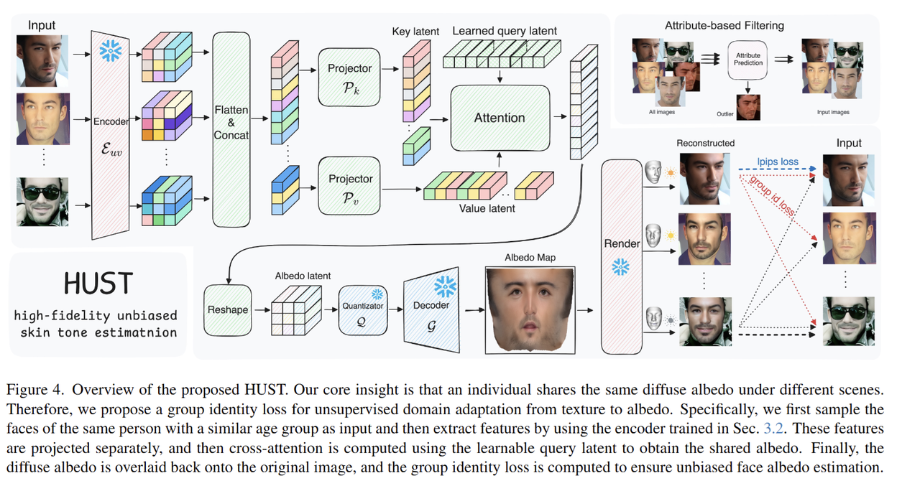The width and height of the screenshot is (920, 481).
Task: Click the snowflake icon on the Encoder
Action: 110,50
